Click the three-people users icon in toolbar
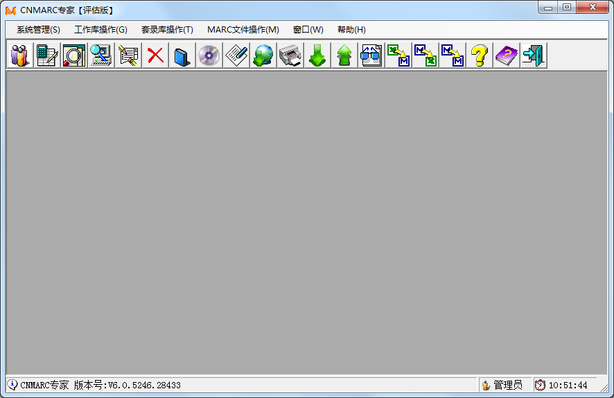The height and width of the screenshot is (398, 614). (x=20, y=55)
